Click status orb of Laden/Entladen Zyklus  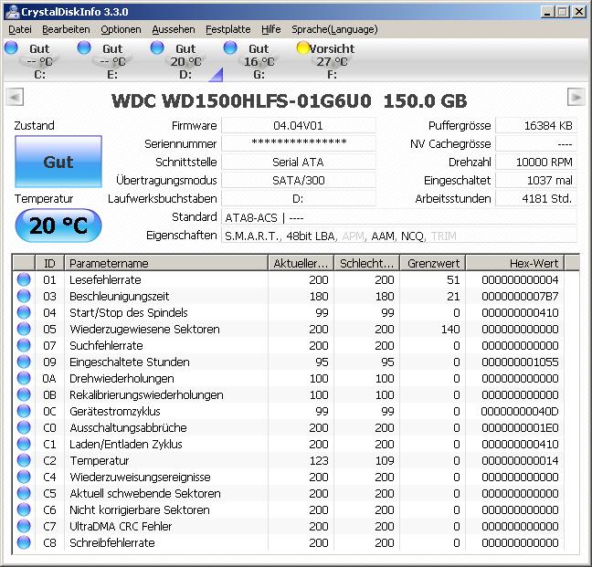(x=24, y=444)
